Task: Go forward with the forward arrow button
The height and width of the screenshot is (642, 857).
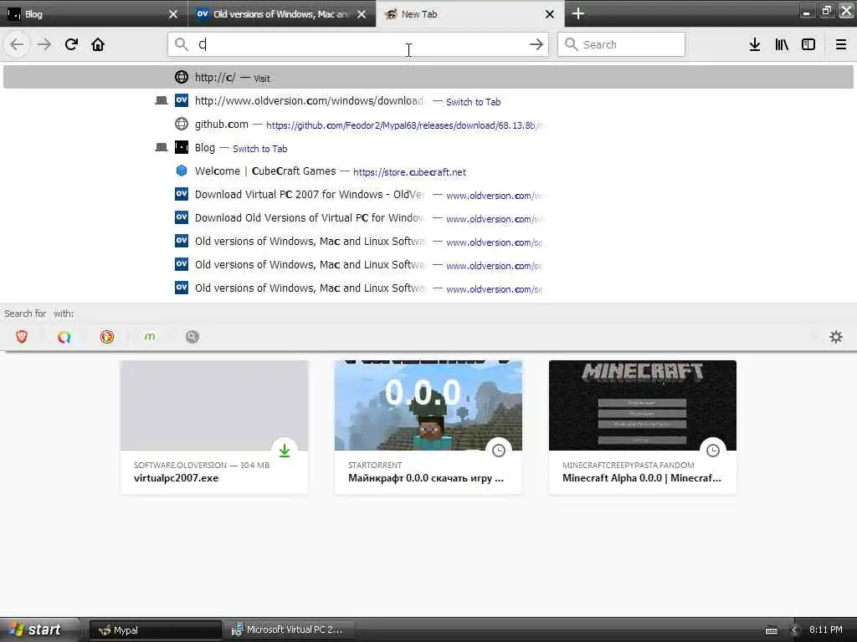Action: [x=44, y=44]
